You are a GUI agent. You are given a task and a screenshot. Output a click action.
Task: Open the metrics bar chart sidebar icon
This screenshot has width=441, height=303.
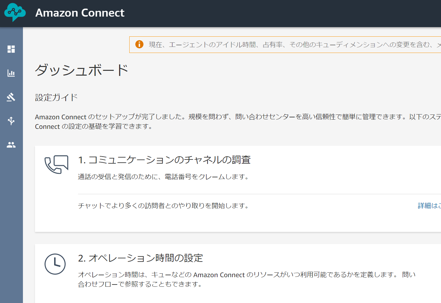click(x=11, y=73)
